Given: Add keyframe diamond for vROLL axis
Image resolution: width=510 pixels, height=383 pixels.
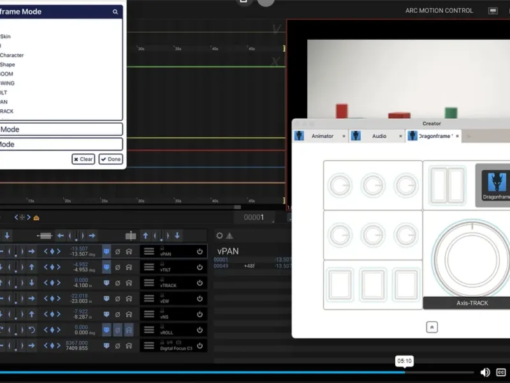Looking at the screenshot, I should click(52, 329).
